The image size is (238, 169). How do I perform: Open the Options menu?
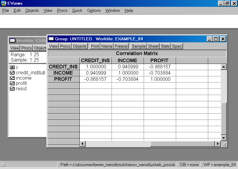pyautogui.click(x=94, y=10)
